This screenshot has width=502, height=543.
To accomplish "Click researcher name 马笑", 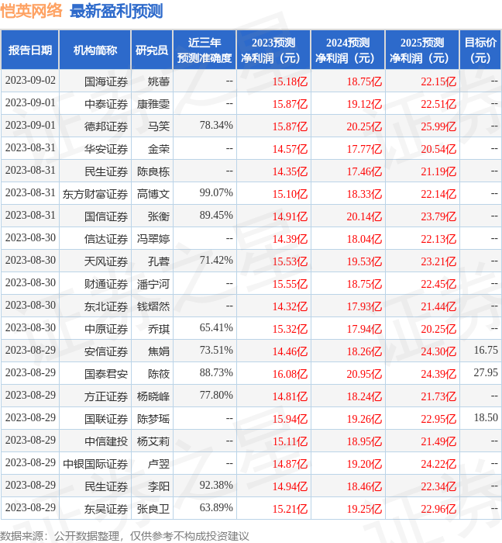I will pos(159,126).
